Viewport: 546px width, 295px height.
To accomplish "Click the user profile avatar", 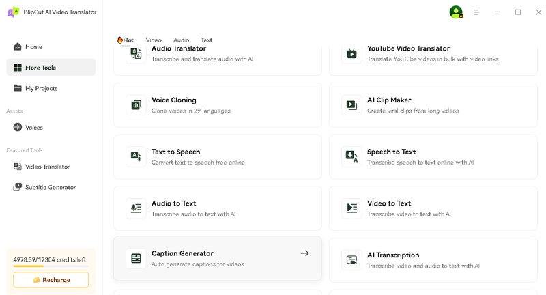I will [x=456, y=12].
